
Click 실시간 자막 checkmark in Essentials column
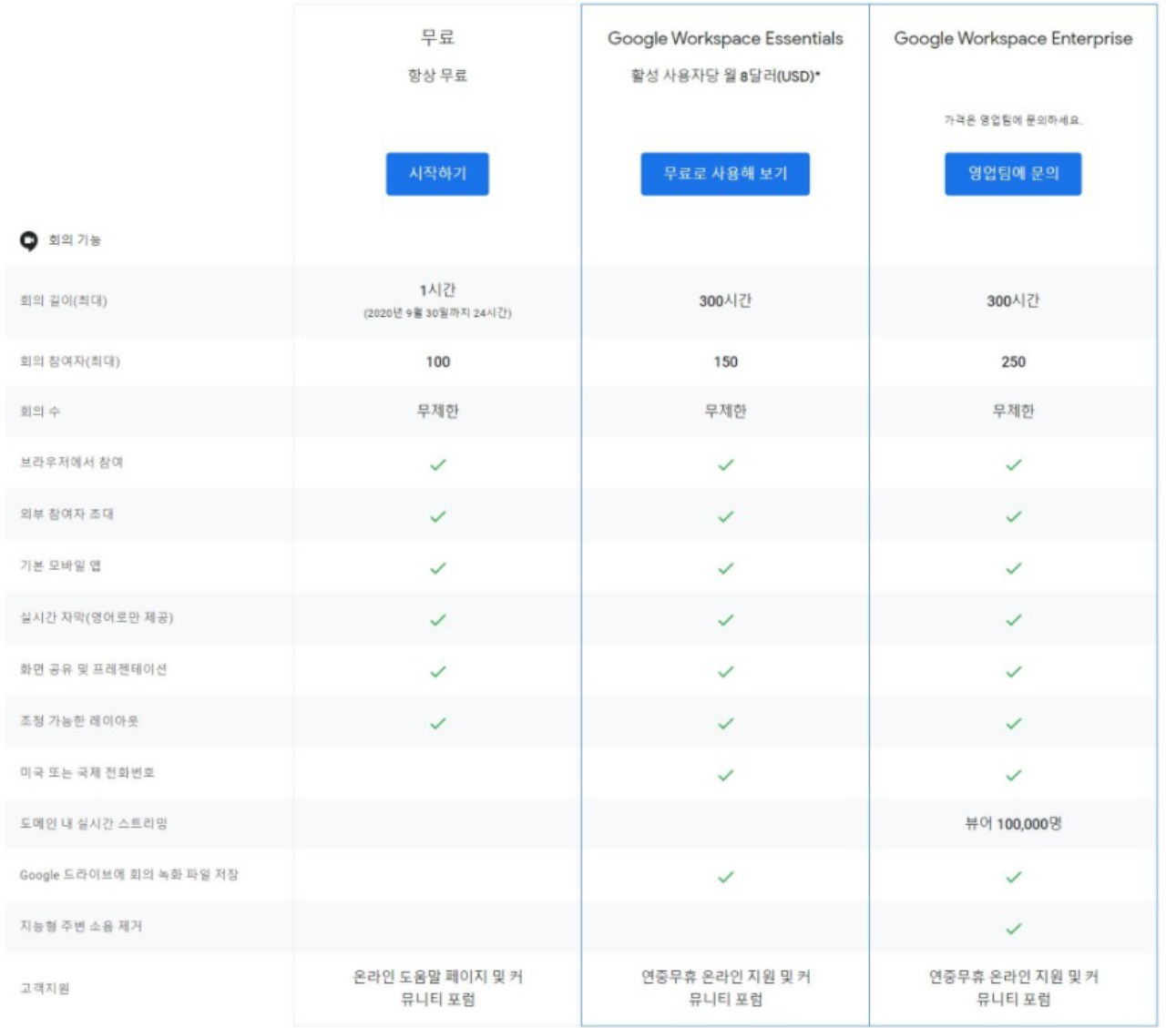click(725, 620)
